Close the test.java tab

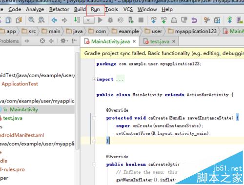(x=174, y=41)
